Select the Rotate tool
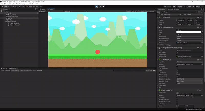The image size is (205, 111). coord(9,6)
